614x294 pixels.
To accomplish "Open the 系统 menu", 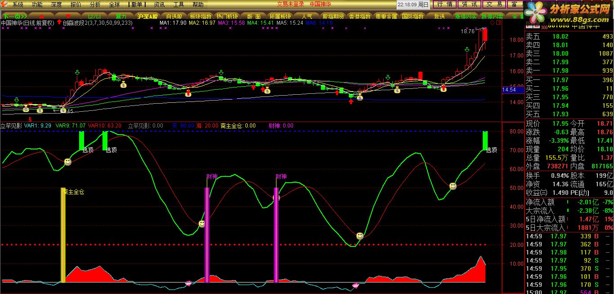I will tap(18, 4).
